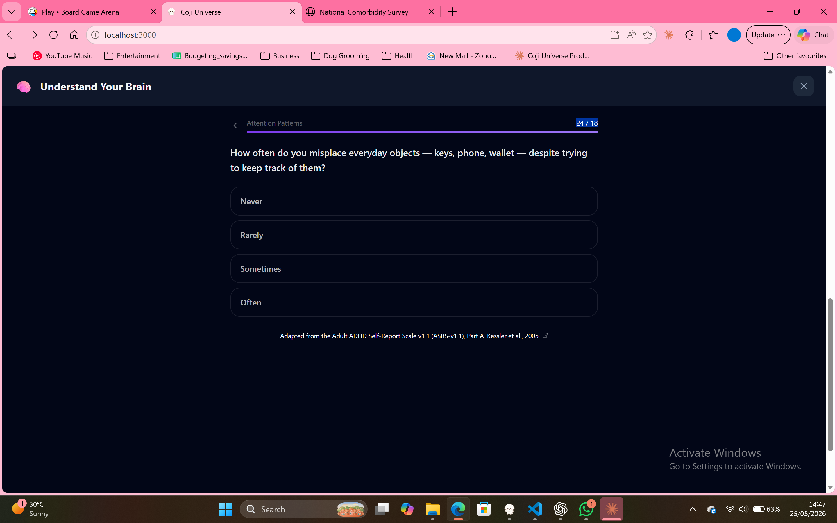Screen dimensions: 837x523
Task: Click the tab groups icon on bookmarks bar
Action: pyautogui.click(x=12, y=56)
